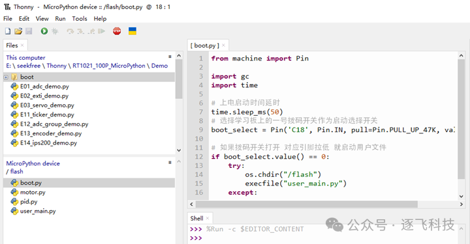This screenshot has height=244, width=470.
Task: Open This computer panel menu button
Action: 170,57
